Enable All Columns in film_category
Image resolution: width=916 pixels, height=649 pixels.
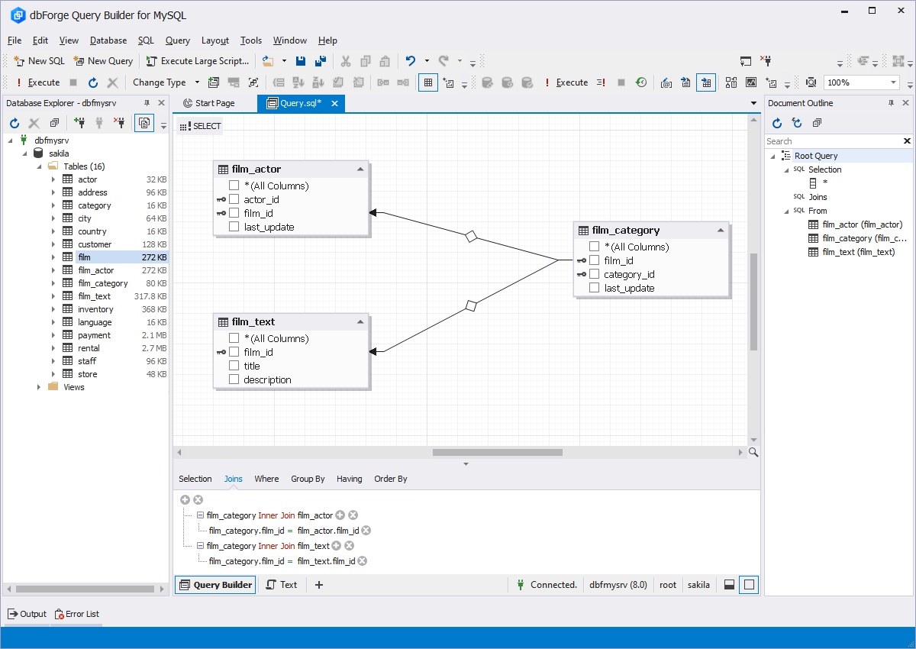[x=594, y=247]
